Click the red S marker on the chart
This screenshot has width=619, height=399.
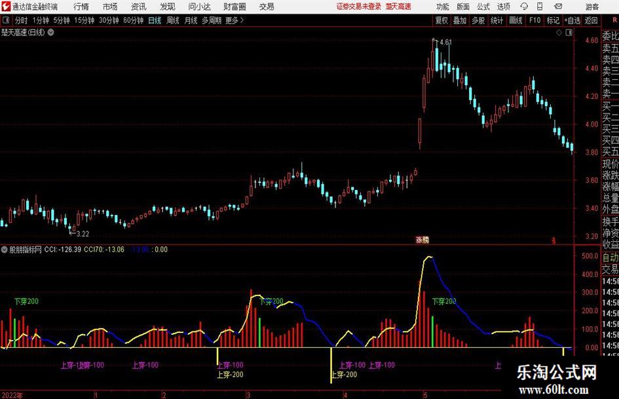pyautogui.click(x=553, y=240)
